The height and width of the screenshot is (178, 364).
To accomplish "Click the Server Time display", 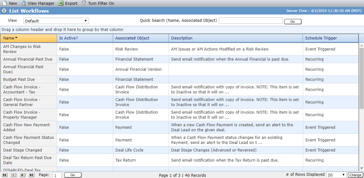I will click(324, 11).
